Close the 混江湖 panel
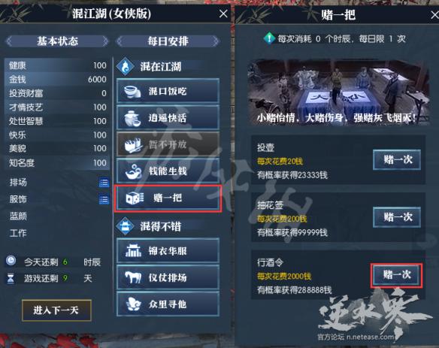This screenshot has height=348, width=439. 223,14
